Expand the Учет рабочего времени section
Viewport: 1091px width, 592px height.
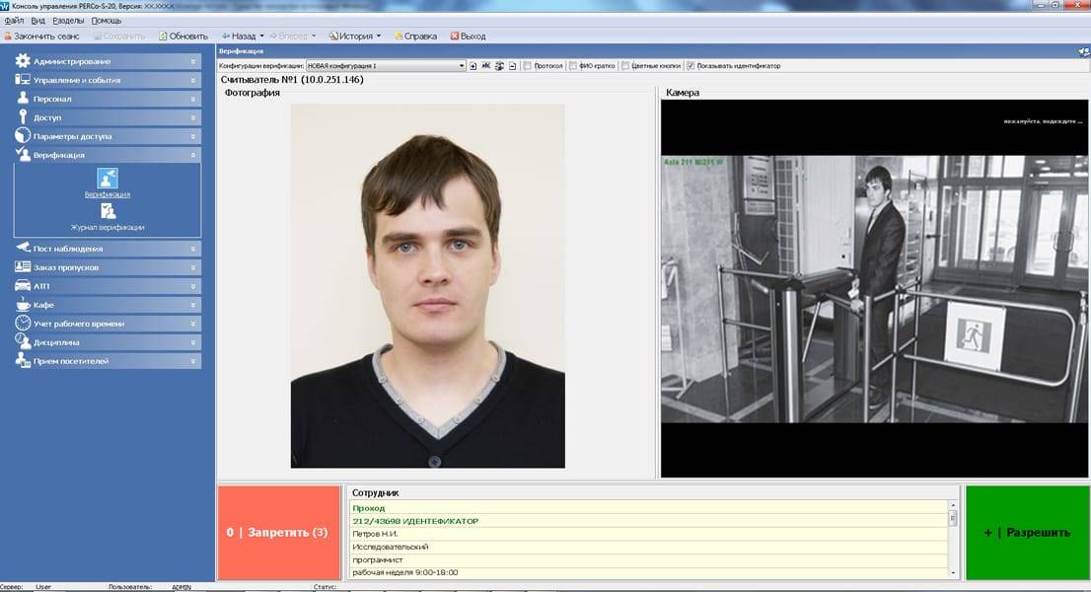(x=108, y=324)
